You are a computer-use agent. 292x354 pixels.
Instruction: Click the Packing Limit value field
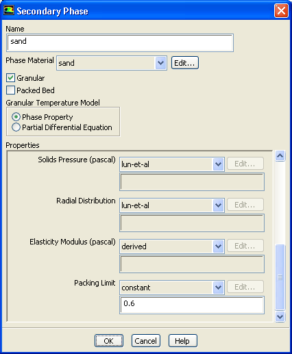pyautogui.click(x=192, y=305)
